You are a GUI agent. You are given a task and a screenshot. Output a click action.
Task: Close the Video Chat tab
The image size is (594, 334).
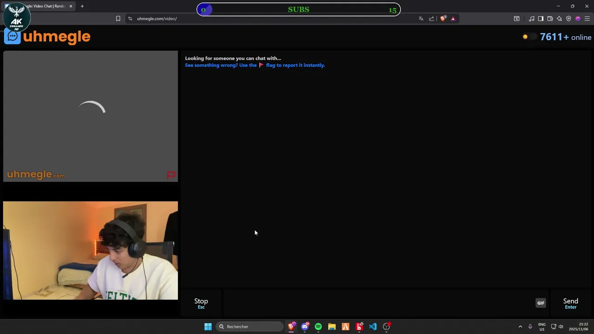[x=71, y=6]
